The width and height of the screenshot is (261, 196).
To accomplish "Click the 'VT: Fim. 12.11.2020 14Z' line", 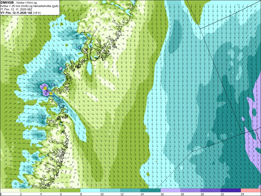I will click(20, 13).
